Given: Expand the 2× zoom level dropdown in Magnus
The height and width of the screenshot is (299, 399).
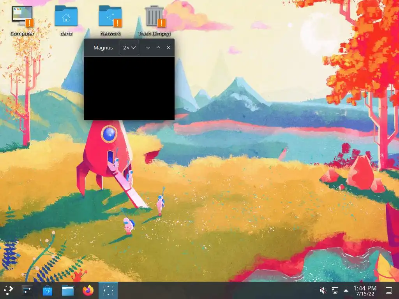Looking at the screenshot, I should (x=129, y=47).
